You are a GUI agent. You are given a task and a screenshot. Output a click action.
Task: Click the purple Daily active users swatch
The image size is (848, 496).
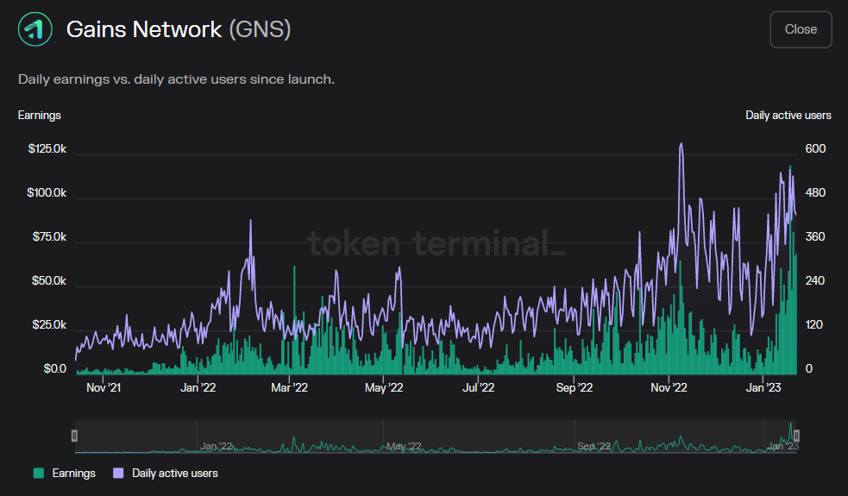click(x=118, y=474)
